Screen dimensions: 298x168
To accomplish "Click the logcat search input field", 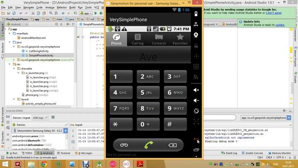I will click(x=220, y=118).
